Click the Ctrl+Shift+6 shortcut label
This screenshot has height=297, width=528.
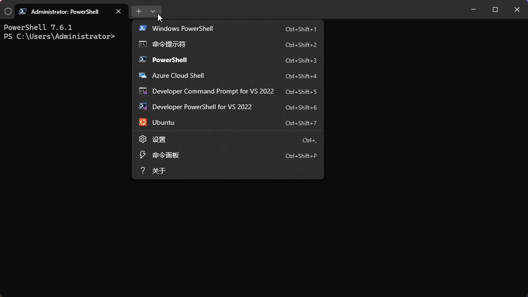coord(301,107)
